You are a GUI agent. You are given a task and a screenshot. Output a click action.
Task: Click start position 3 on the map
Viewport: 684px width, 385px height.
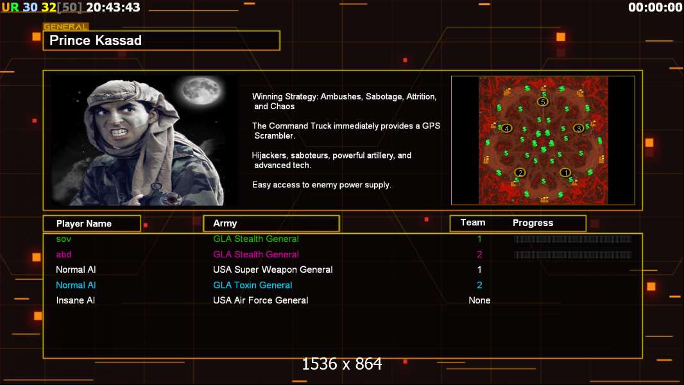578,128
